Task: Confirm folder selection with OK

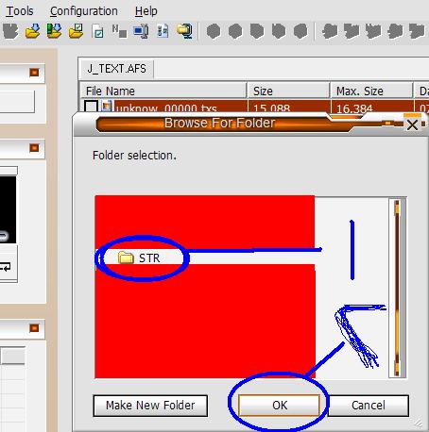Action: coord(279,406)
